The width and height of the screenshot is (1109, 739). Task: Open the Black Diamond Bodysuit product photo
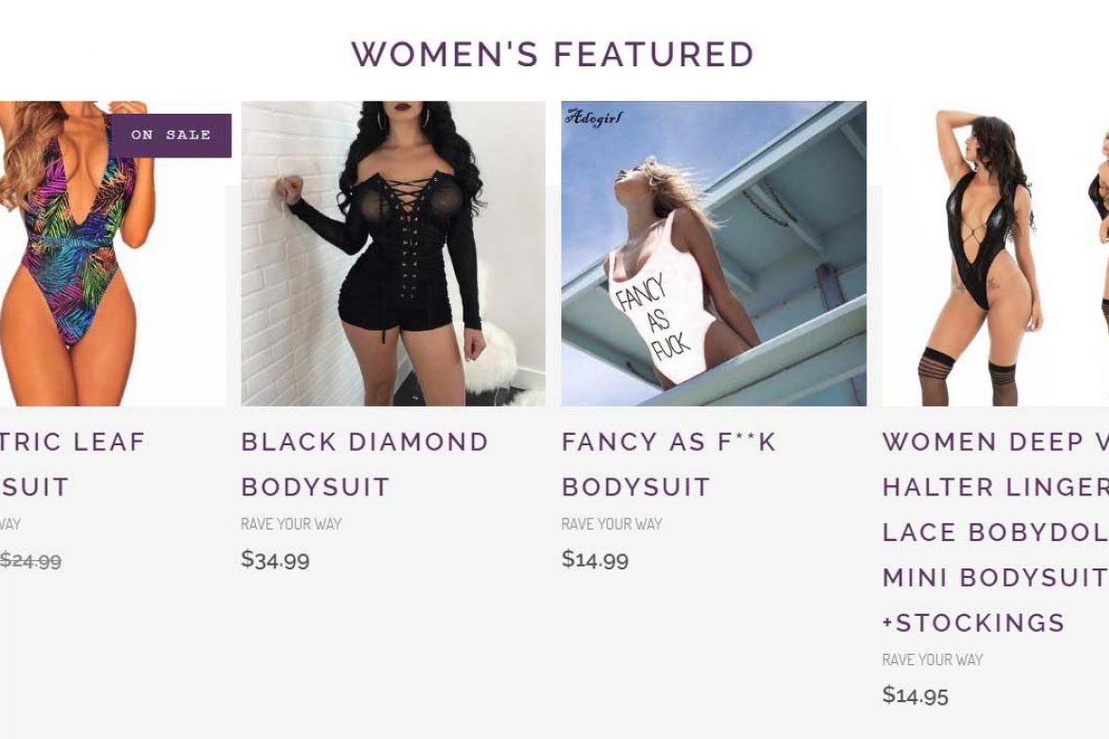[x=393, y=253]
